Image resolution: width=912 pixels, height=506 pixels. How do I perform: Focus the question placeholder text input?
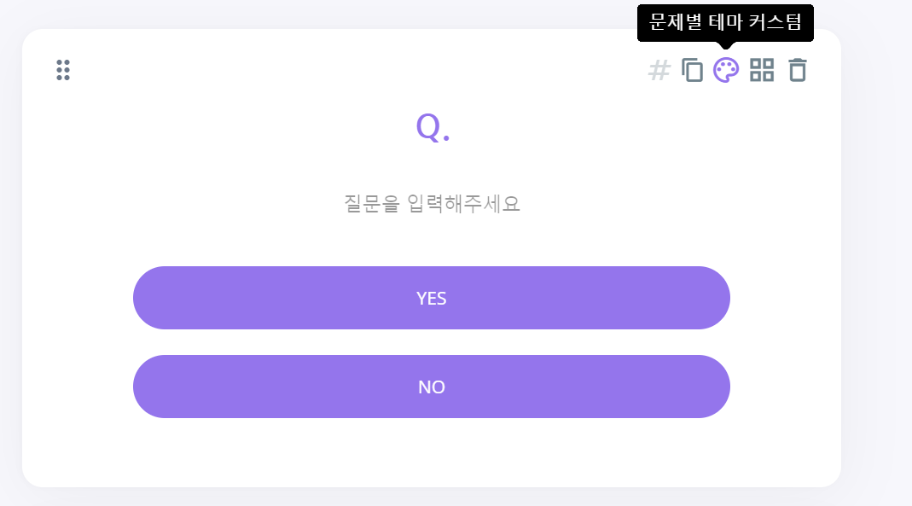(x=432, y=204)
